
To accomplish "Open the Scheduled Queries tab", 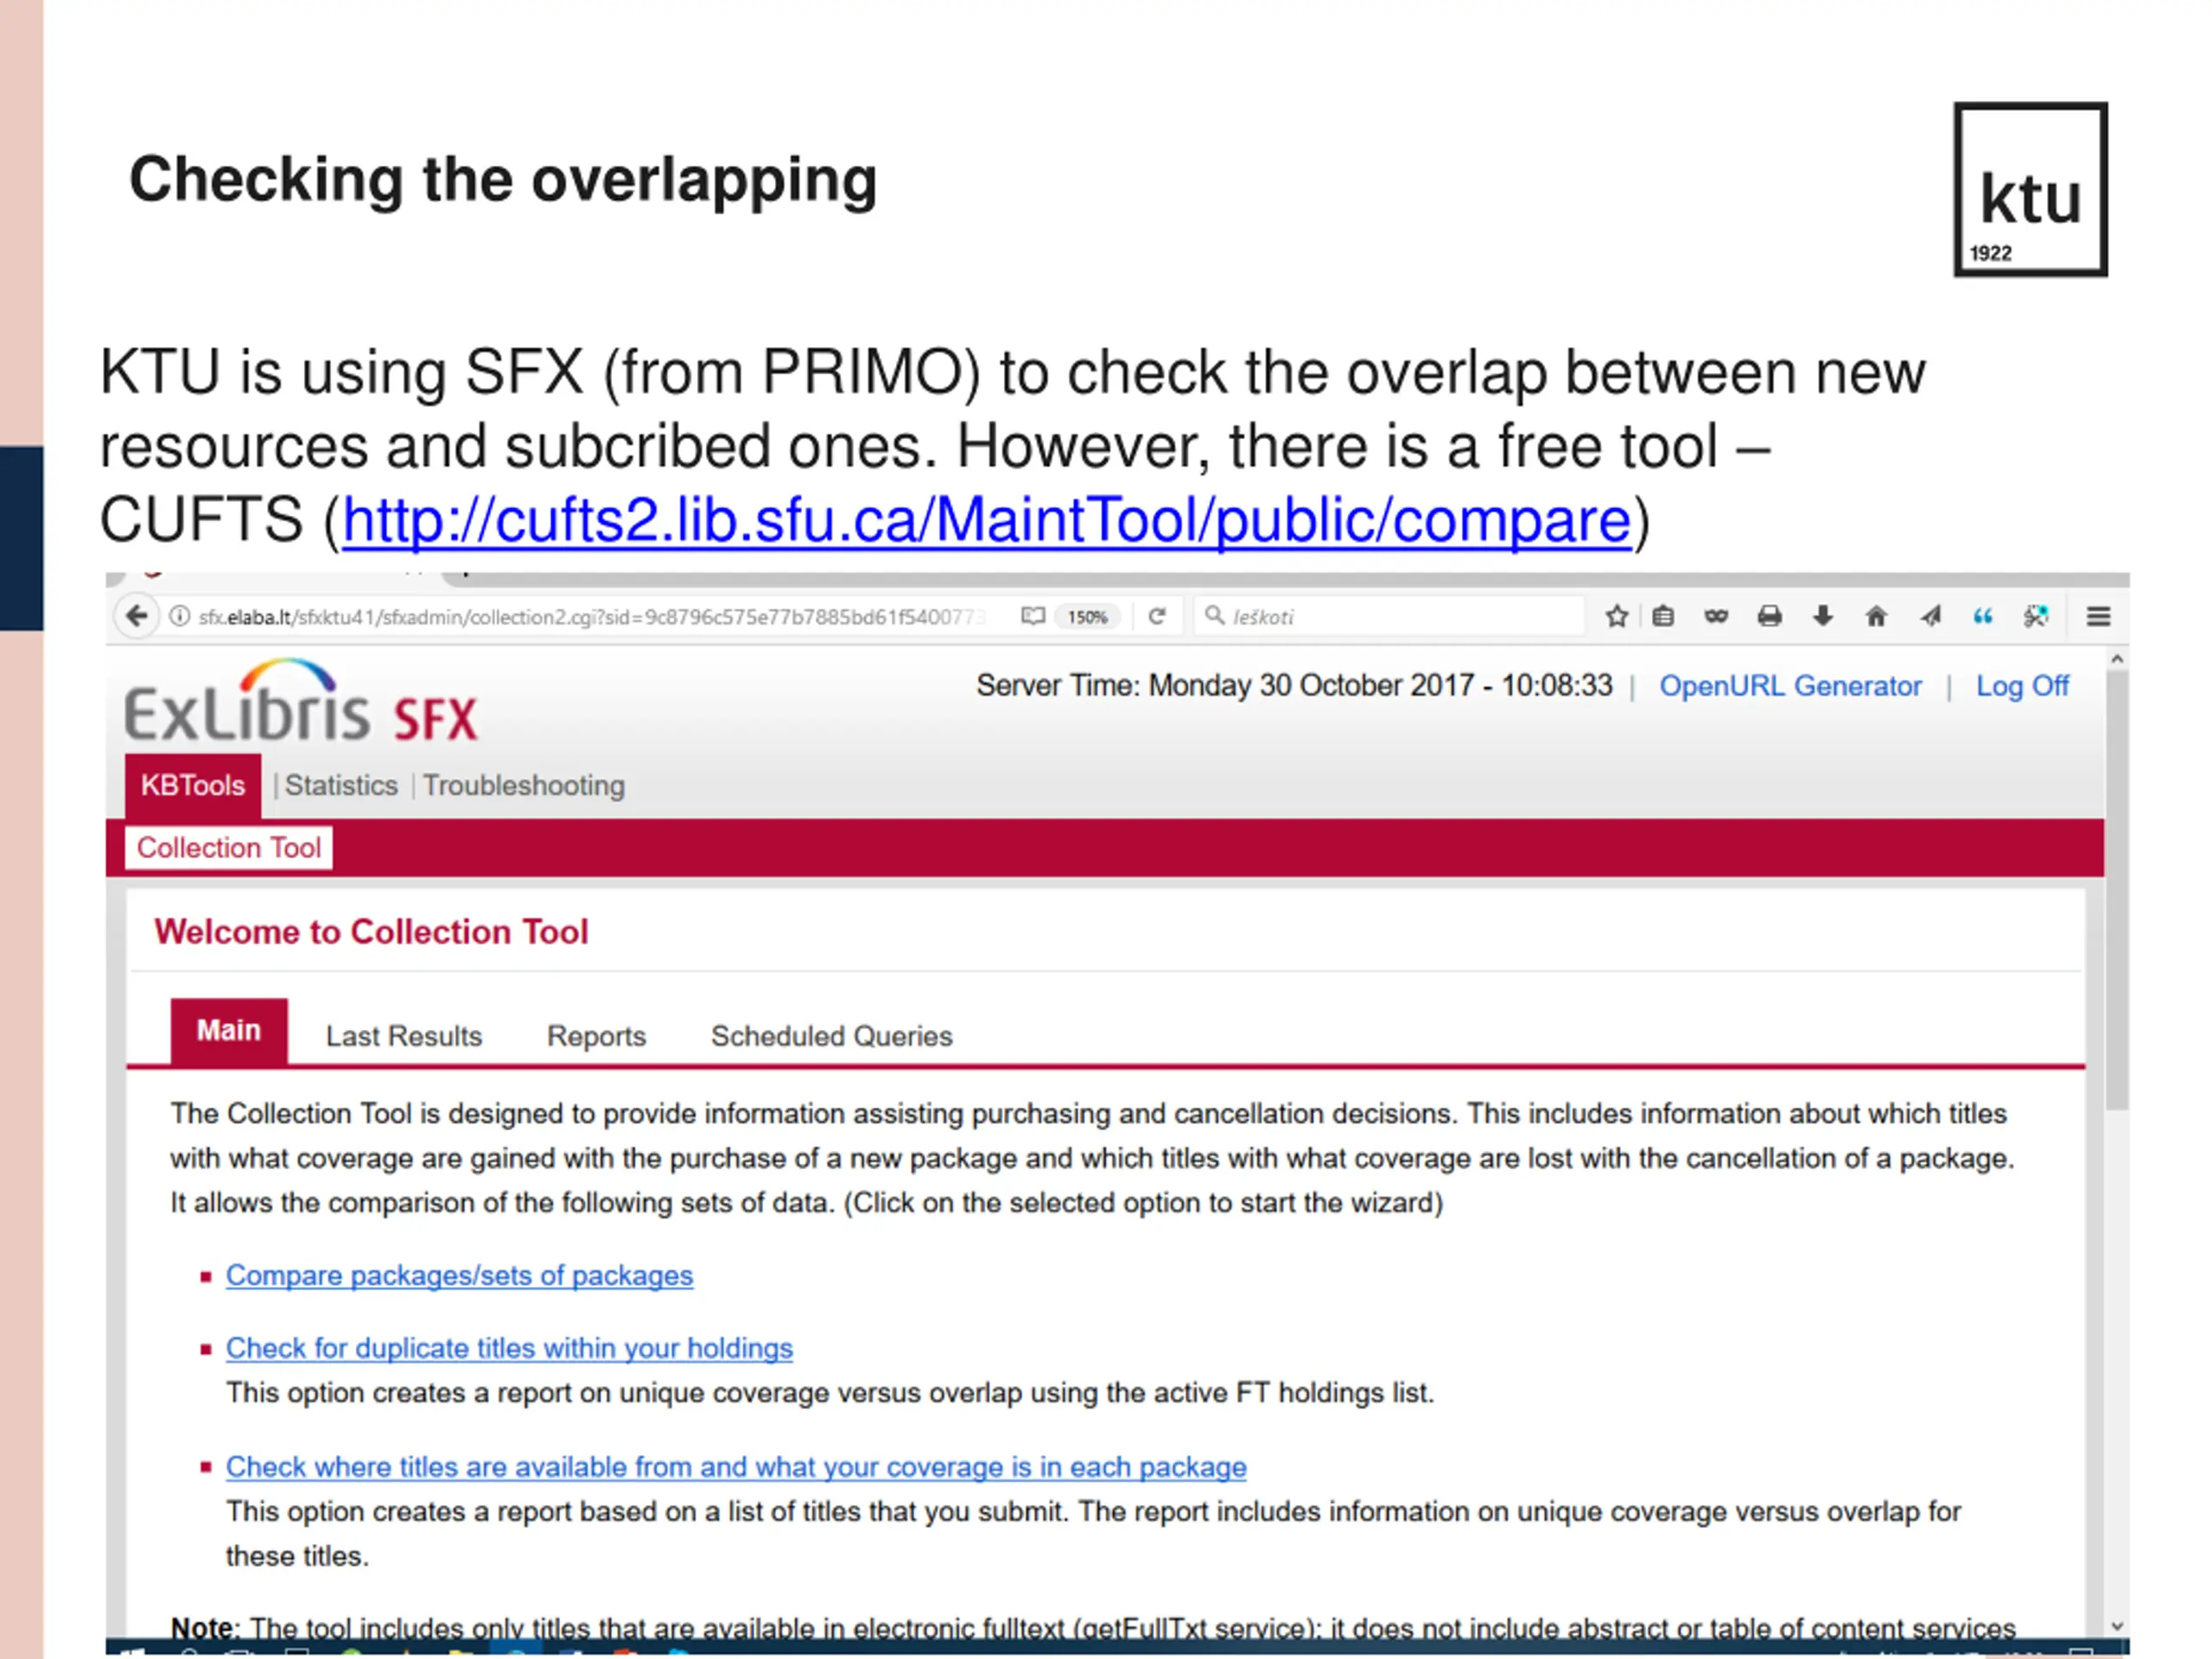I will pos(832,1036).
